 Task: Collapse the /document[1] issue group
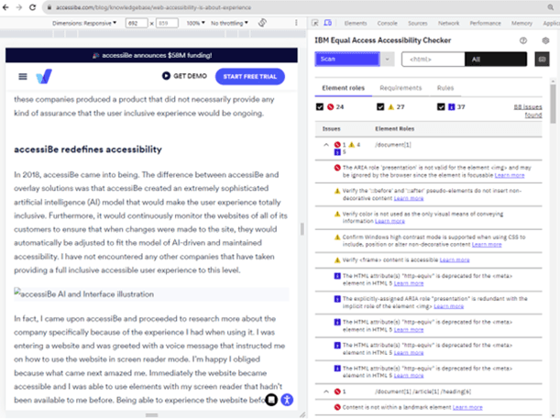pyautogui.click(x=328, y=145)
